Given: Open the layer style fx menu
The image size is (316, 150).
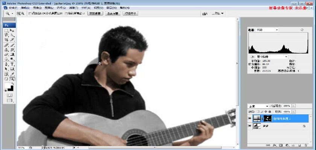Looking at the screenshot, I should click(x=274, y=145).
